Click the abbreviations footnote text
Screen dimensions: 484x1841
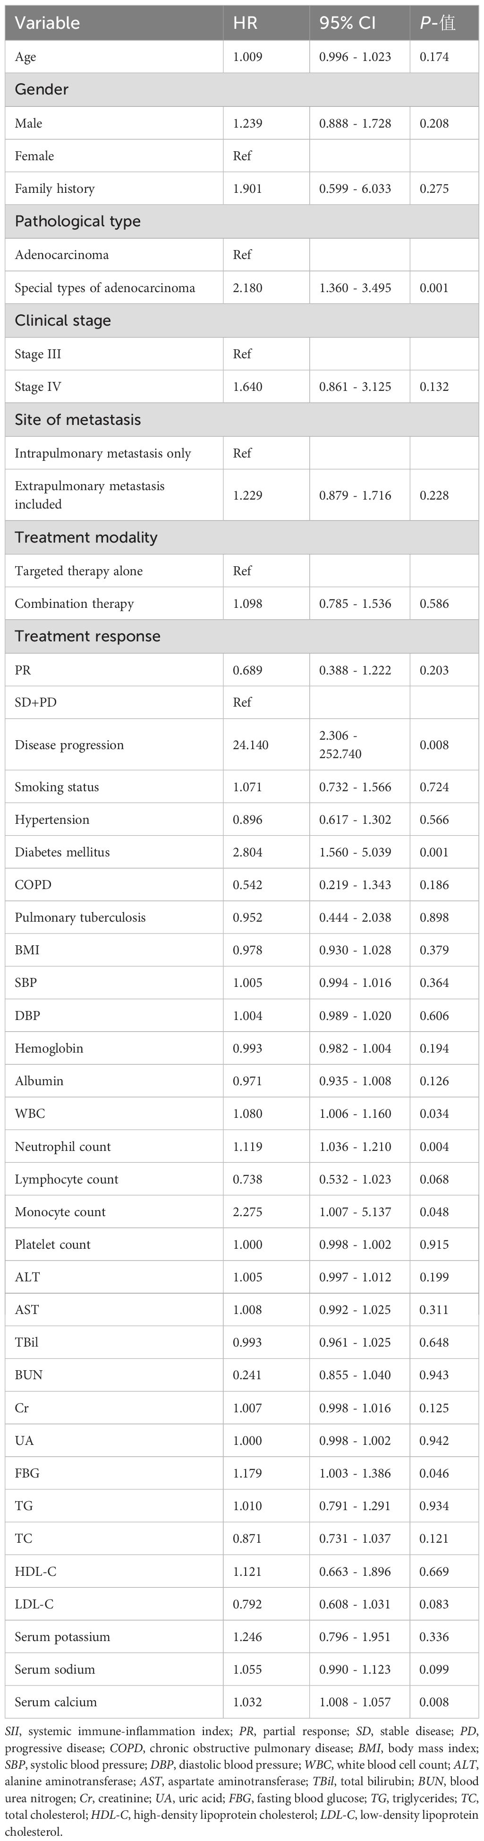click(242, 1780)
